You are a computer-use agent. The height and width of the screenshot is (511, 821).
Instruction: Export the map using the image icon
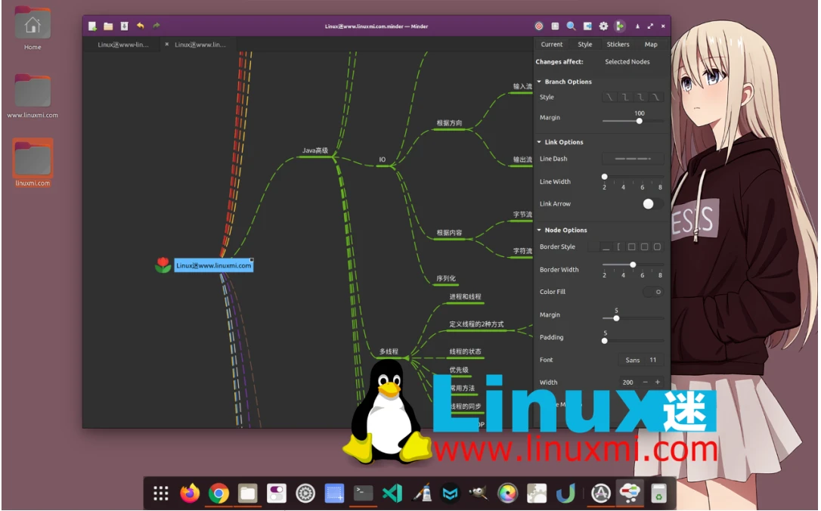(x=587, y=26)
